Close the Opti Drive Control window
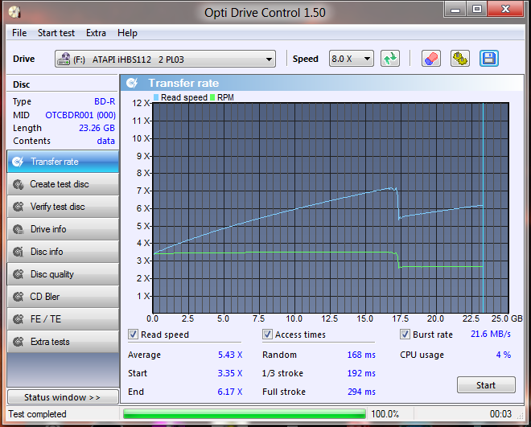Image resolution: width=531 pixels, height=427 pixels. point(505,10)
